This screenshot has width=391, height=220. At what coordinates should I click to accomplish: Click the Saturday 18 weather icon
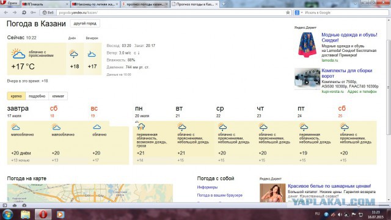56,127
